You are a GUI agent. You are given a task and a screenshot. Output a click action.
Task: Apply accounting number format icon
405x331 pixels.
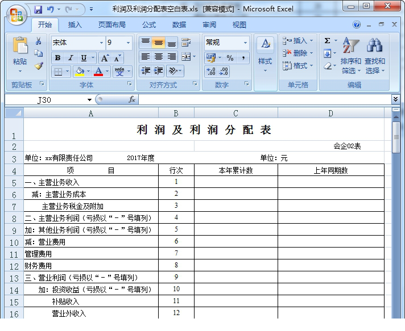tap(211, 58)
